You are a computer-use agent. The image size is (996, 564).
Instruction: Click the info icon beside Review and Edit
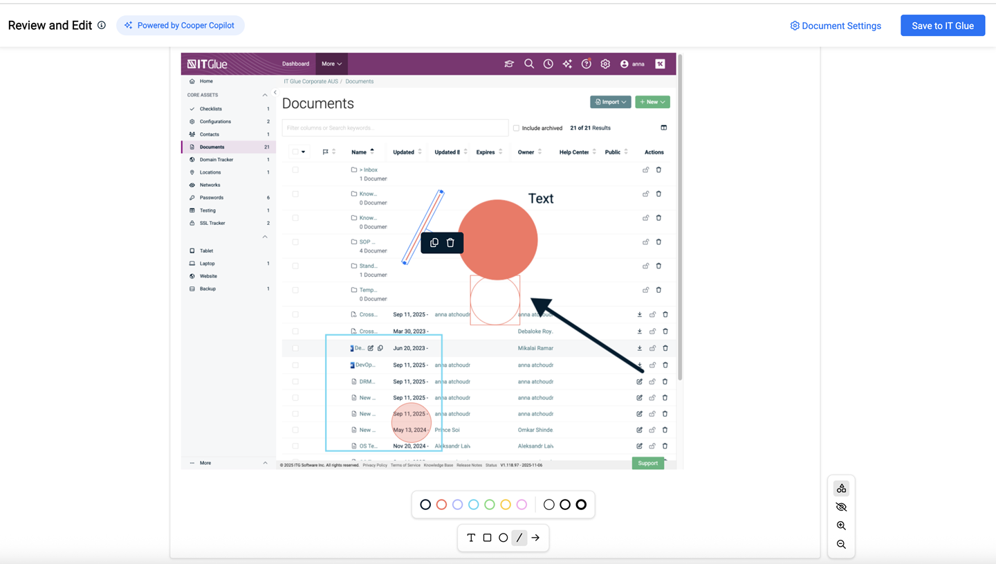[x=102, y=26]
